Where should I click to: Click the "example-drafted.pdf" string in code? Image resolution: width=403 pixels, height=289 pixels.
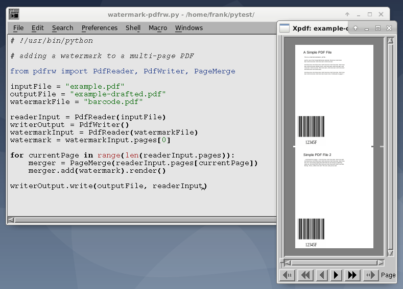click(x=118, y=94)
